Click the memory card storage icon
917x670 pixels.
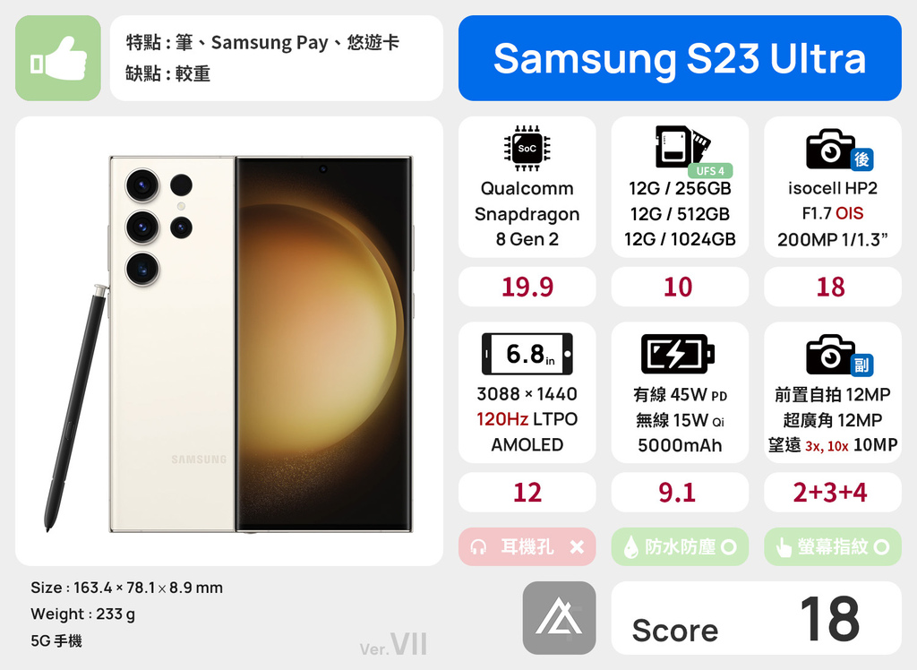[681, 146]
